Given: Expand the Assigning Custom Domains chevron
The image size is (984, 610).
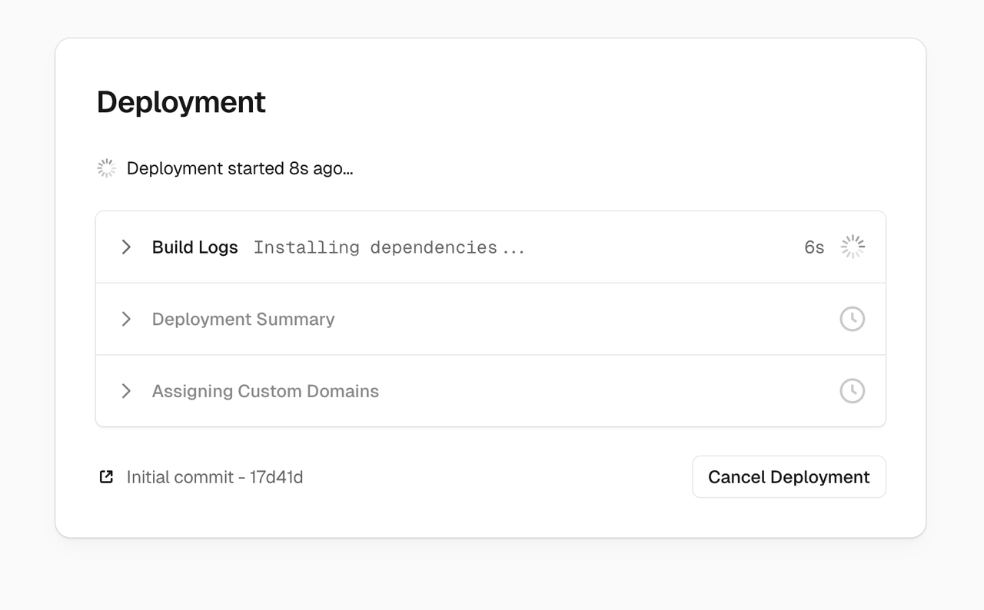Looking at the screenshot, I should [126, 391].
